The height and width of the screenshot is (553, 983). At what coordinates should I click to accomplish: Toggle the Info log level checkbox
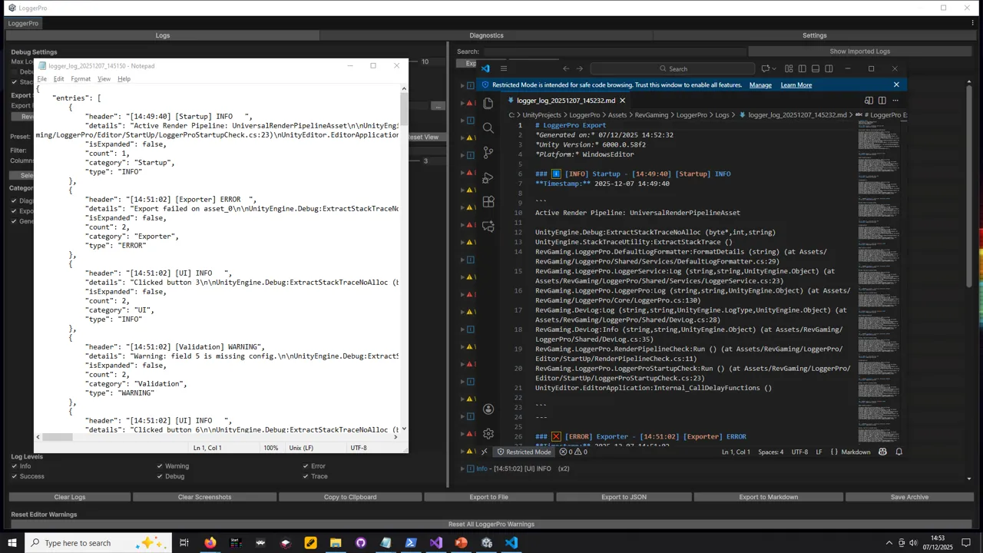14,466
